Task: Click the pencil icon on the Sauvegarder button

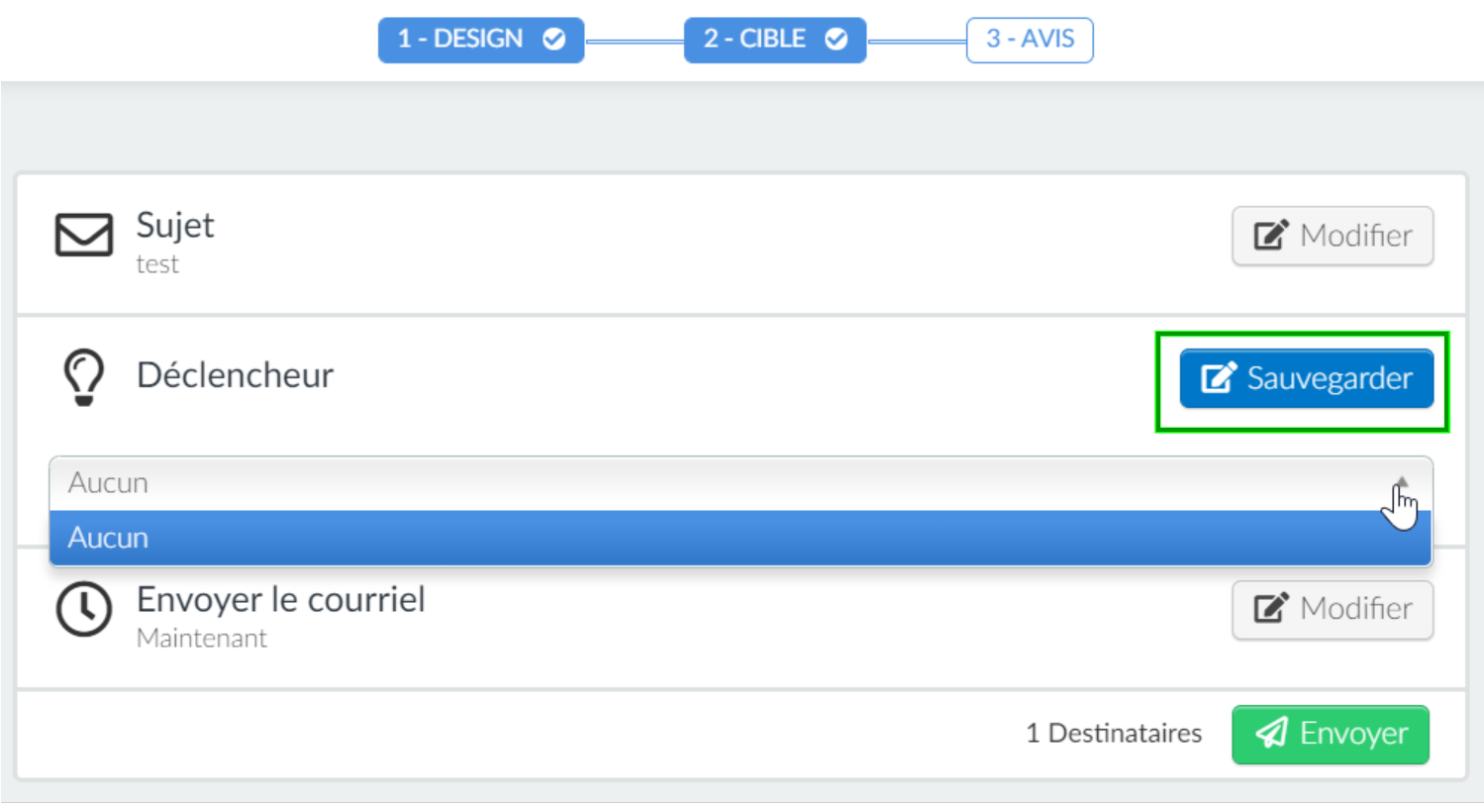Action: [1219, 378]
